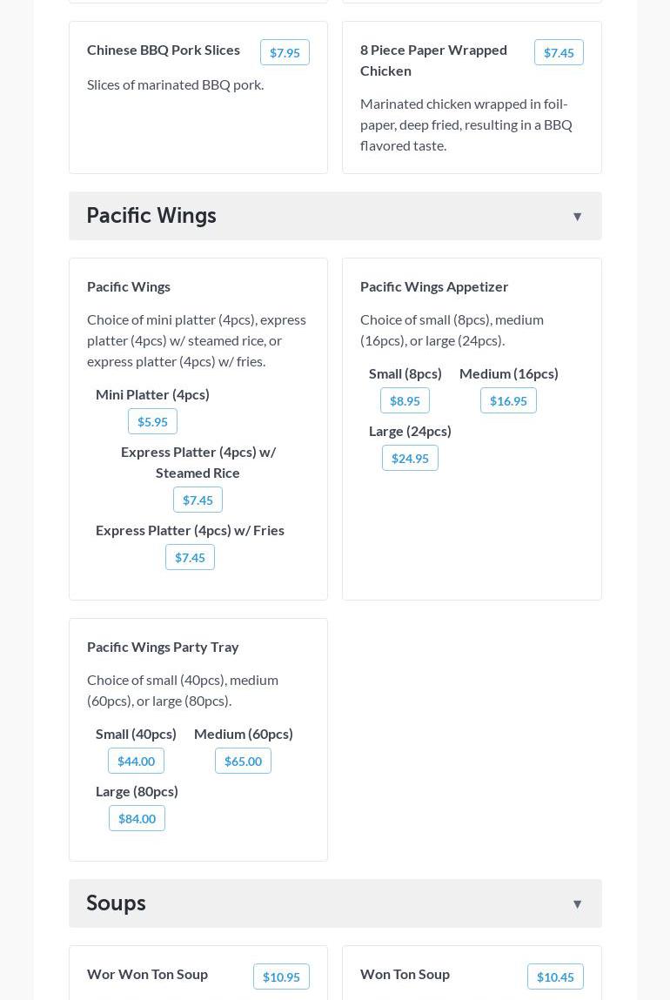
Task: Collapse the Pacific Wings section arrow
Action: pos(577,217)
